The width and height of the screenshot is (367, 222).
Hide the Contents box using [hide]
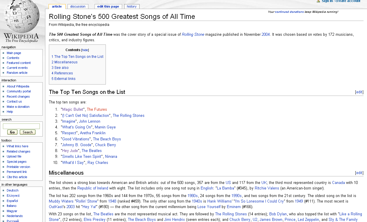pyautogui.click(x=85, y=50)
